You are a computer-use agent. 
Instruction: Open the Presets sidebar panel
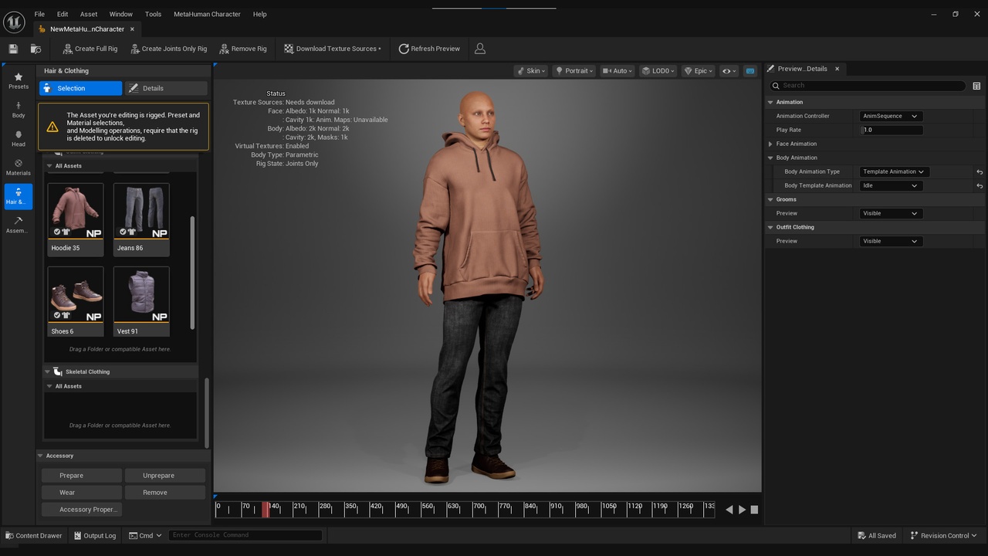tap(19, 81)
